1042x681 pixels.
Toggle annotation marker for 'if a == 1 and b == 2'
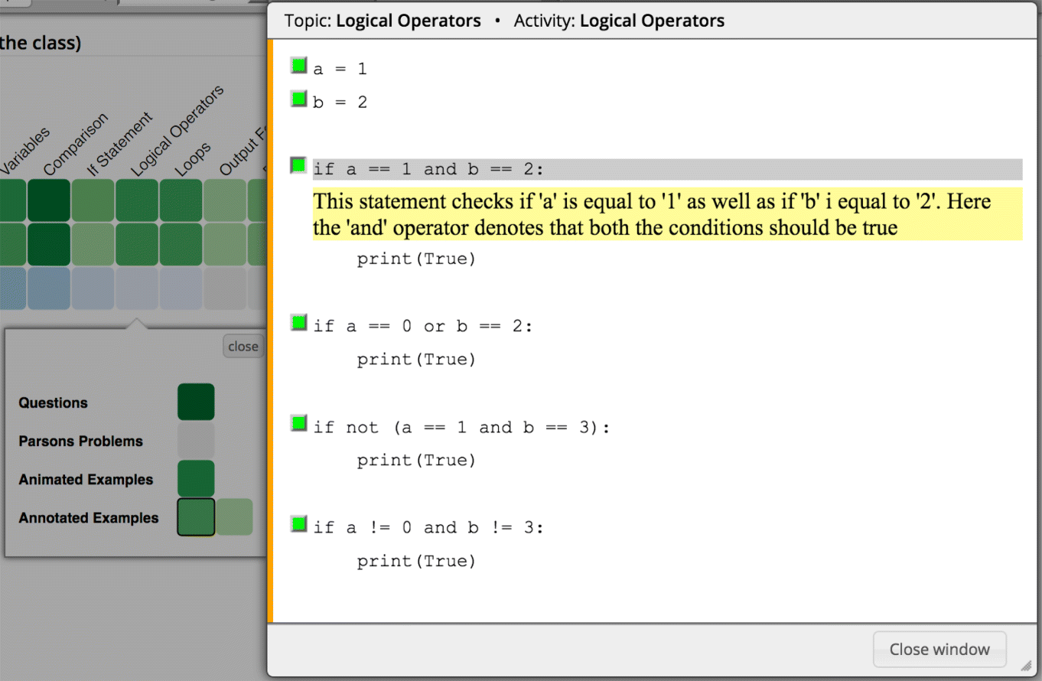click(x=298, y=165)
